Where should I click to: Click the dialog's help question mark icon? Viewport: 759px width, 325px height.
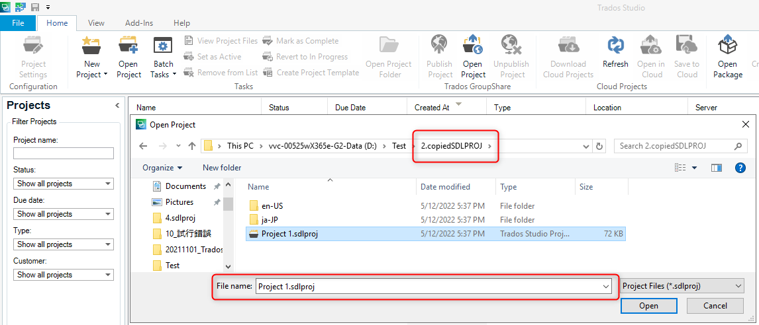point(740,168)
